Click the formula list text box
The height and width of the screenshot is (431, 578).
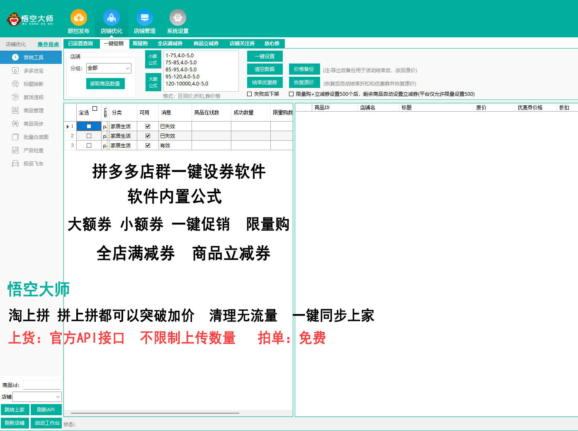[x=201, y=71]
